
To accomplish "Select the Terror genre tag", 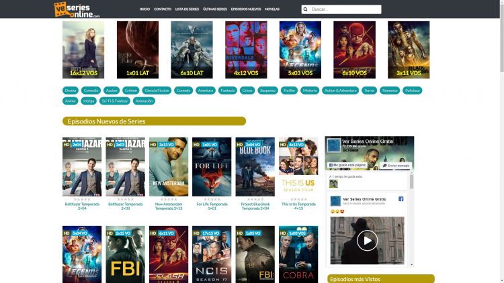I will tap(370, 91).
